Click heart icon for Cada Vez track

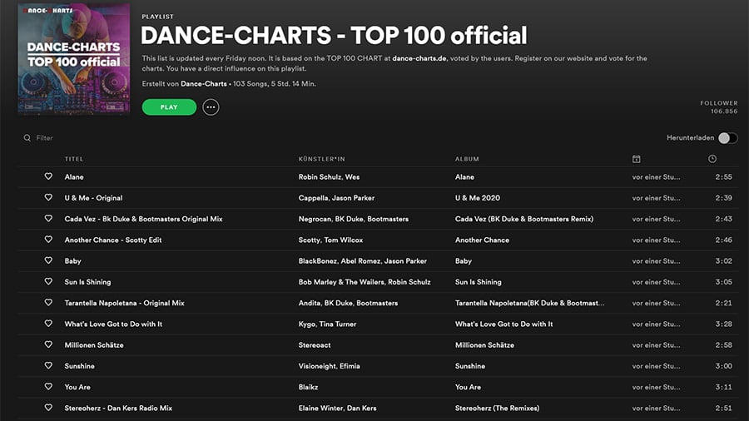pyautogui.click(x=48, y=218)
